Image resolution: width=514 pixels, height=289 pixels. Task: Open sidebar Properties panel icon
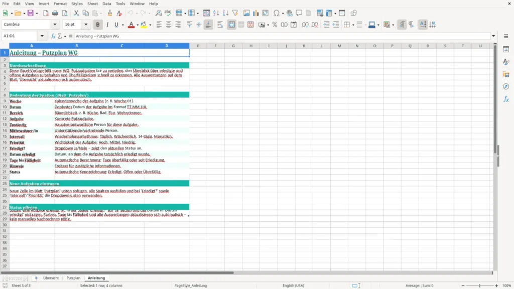[506, 49]
